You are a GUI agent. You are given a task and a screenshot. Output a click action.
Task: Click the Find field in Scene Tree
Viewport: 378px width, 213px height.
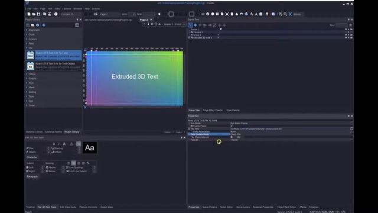tap(341, 25)
